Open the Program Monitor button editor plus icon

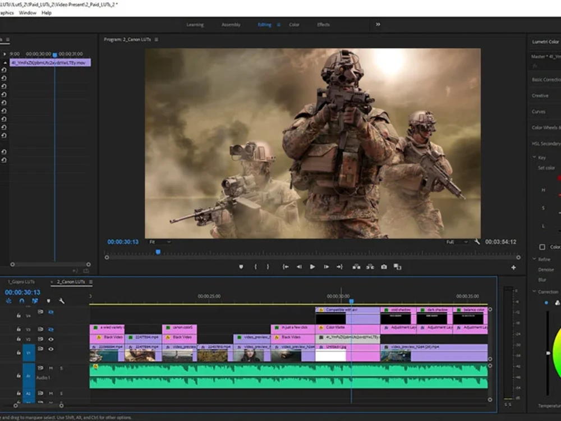click(x=513, y=267)
